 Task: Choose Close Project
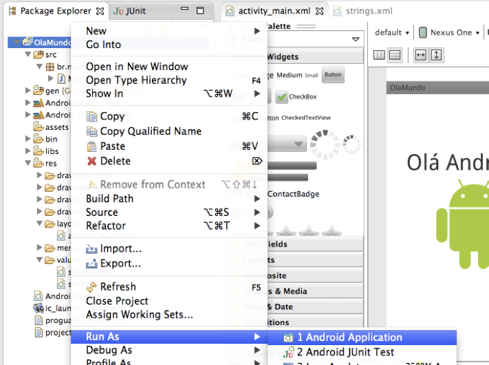169,301
